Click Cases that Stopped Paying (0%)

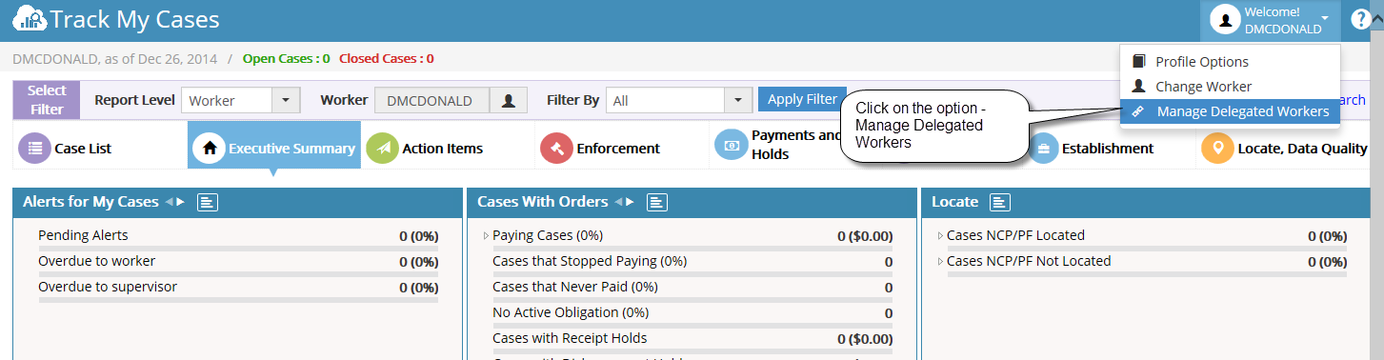click(x=590, y=261)
